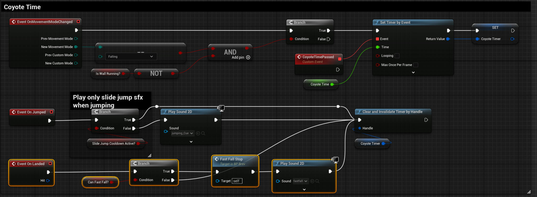Image resolution: width=537 pixels, height=197 pixels.
Task: Enable the Looping checkbox on Set Timer
Action: (x=397, y=56)
